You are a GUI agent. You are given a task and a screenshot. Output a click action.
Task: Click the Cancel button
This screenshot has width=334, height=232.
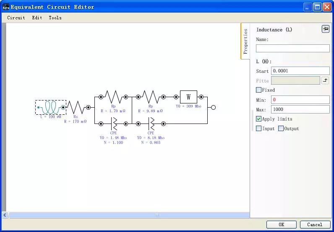coord(315,224)
